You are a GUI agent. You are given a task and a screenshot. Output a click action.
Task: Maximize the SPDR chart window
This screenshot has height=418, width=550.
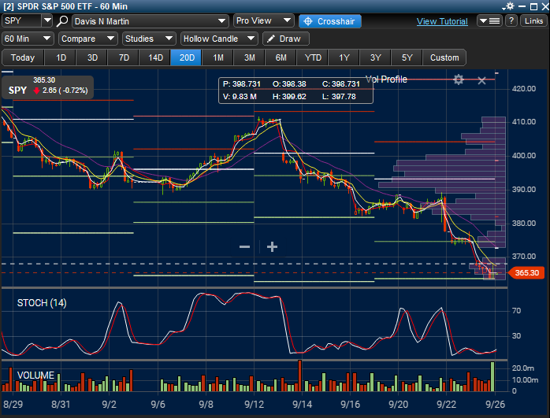click(533, 6)
